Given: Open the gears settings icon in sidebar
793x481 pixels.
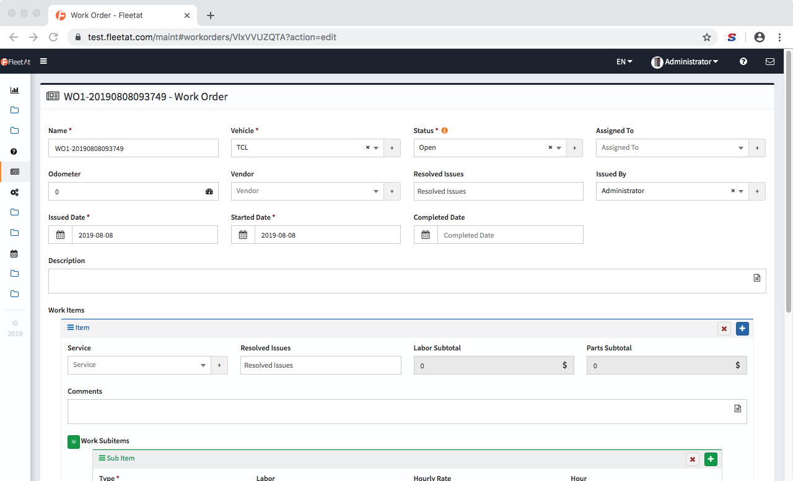Looking at the screenshot, I should coord(14,193).
